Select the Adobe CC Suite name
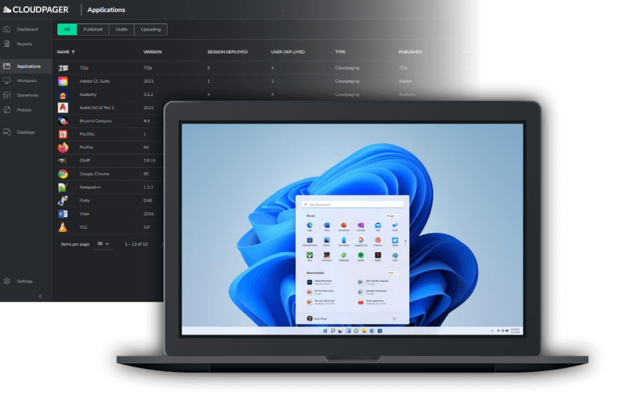Screen dimensions: 618x399 (95, 81)
